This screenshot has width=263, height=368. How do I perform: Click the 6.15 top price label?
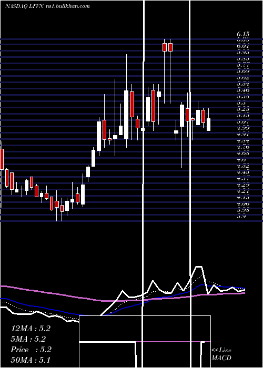(x=243, y=35)
